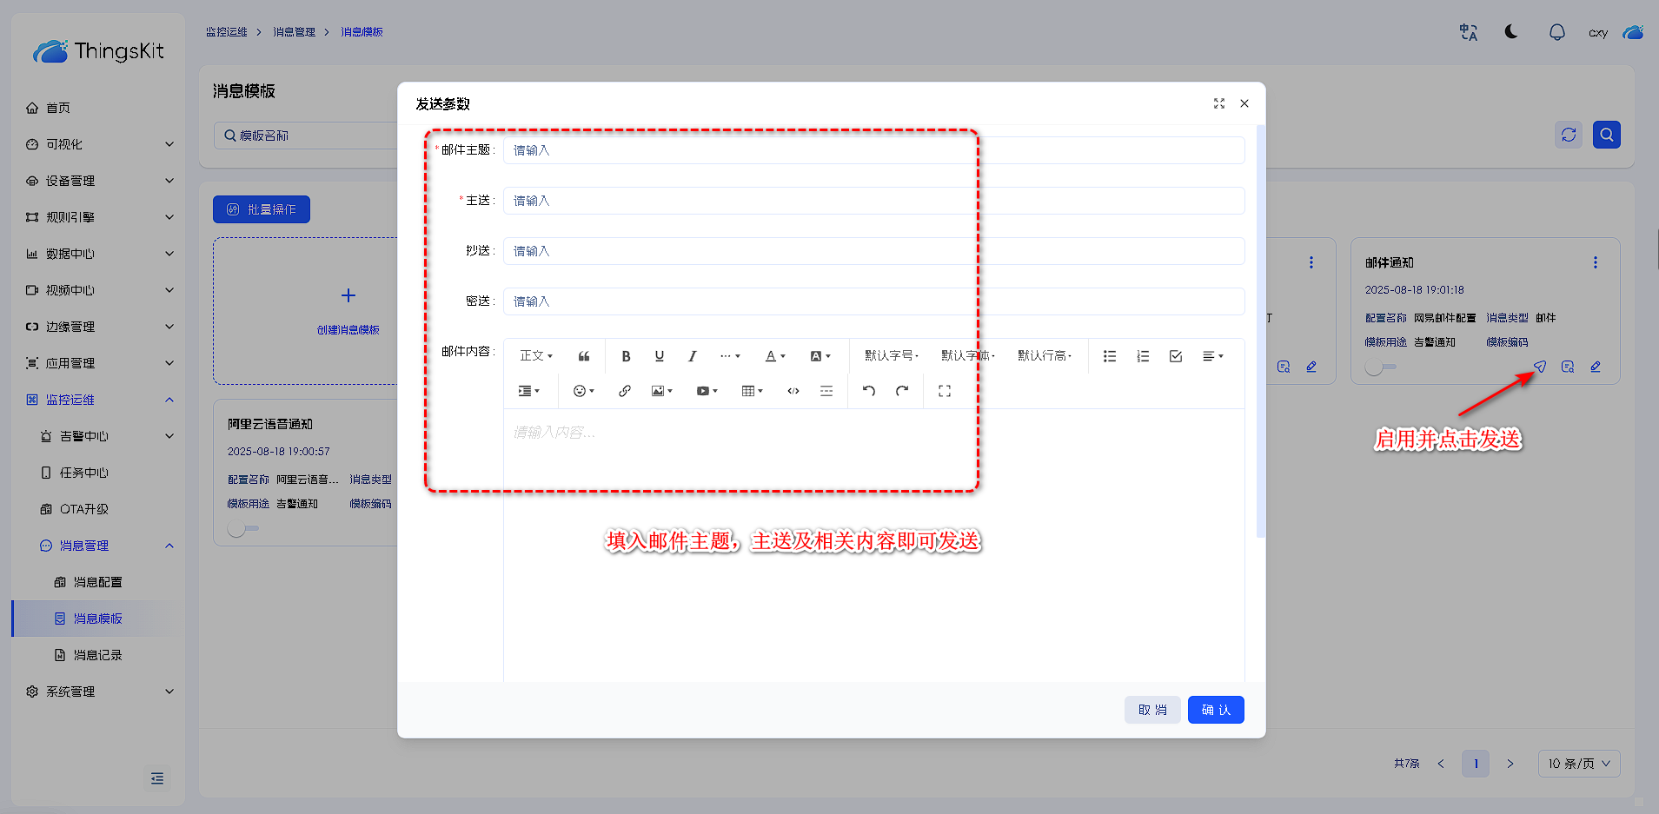Click the Bold formatting icon

[626, 356]
